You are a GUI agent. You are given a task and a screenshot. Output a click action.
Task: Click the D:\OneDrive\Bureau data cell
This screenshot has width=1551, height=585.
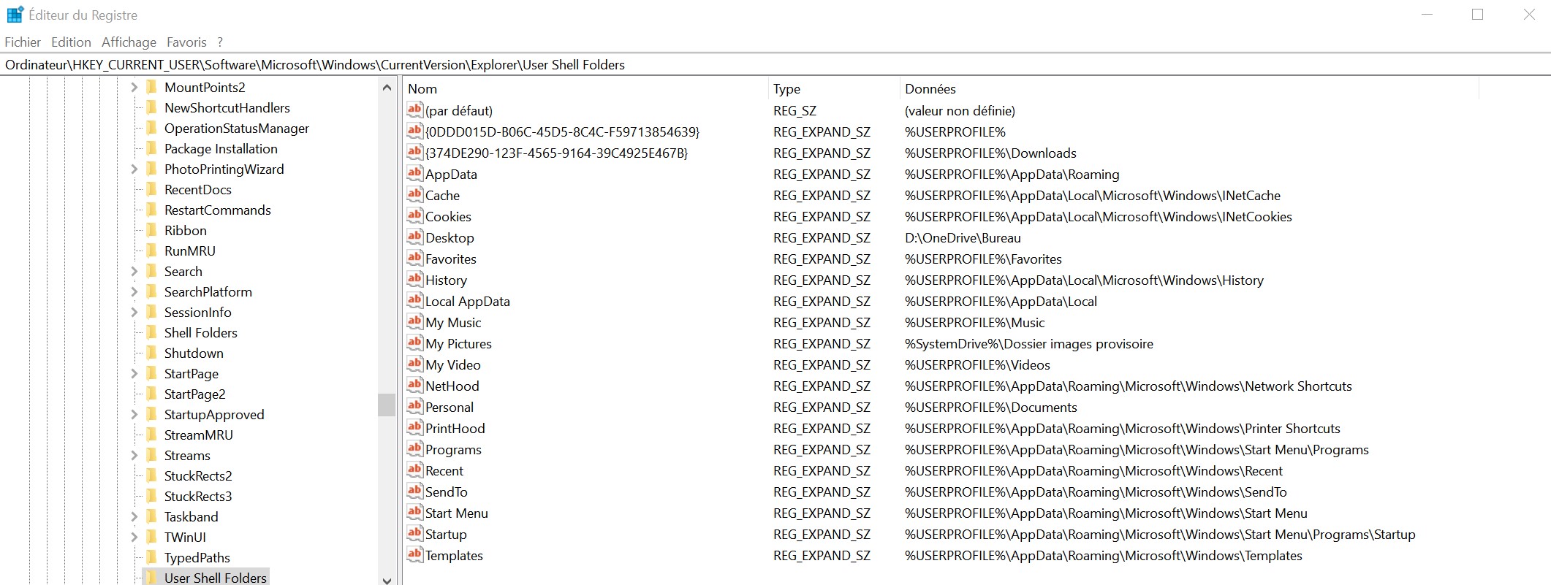click(963, 238)
